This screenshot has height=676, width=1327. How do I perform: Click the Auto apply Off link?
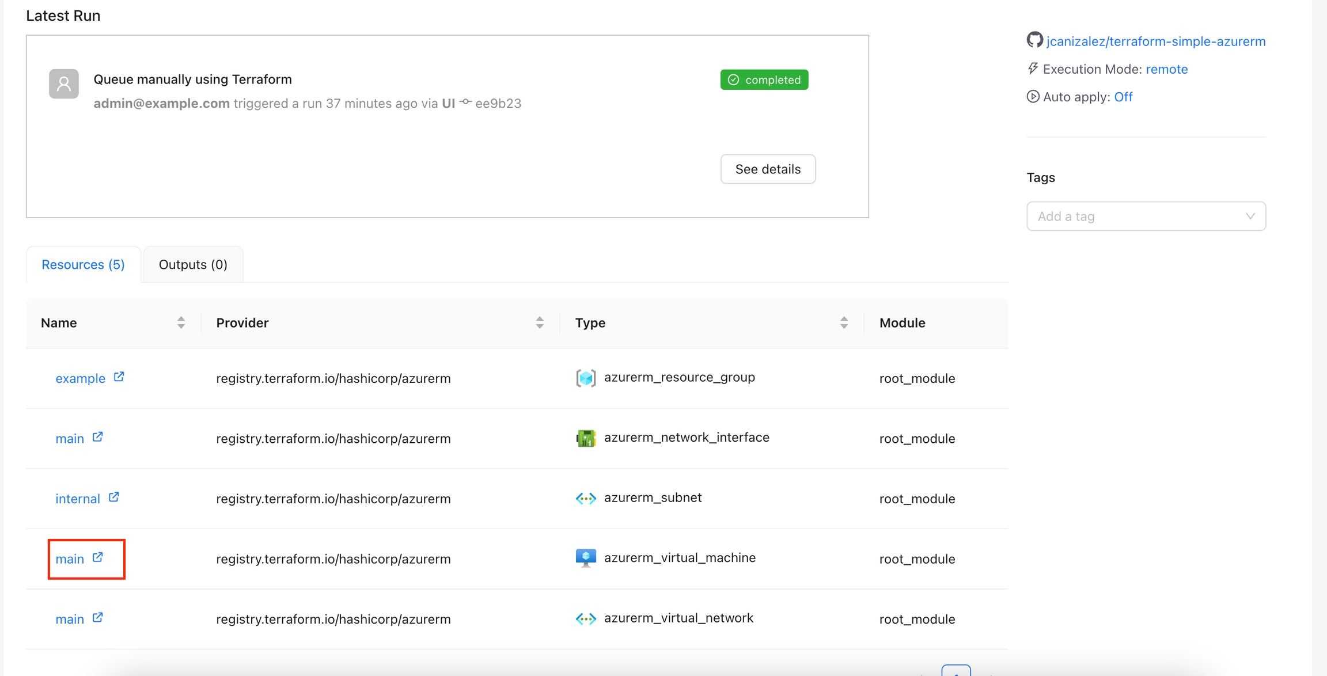pyautogui.click(x=1123, y=97)
